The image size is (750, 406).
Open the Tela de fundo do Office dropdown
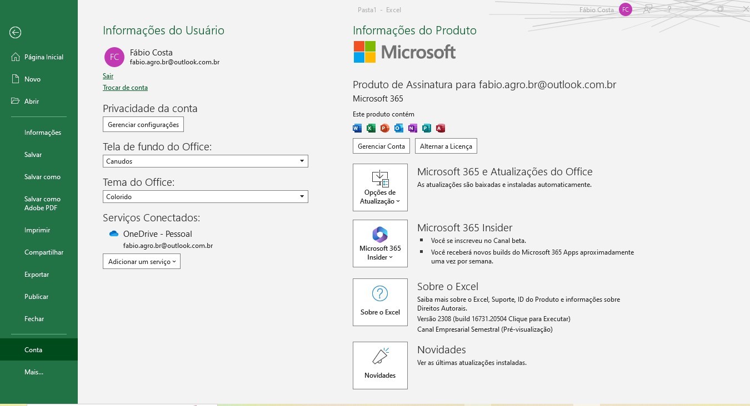[x=206, y=161]
